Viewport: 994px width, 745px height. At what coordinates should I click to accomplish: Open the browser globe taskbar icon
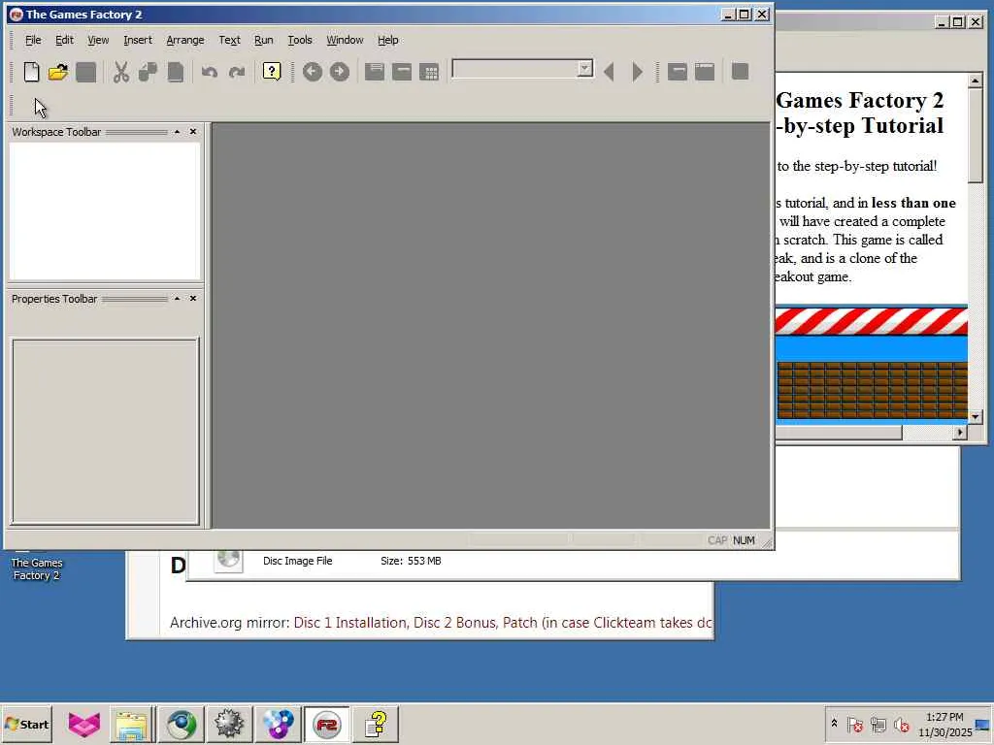(182, 724)
